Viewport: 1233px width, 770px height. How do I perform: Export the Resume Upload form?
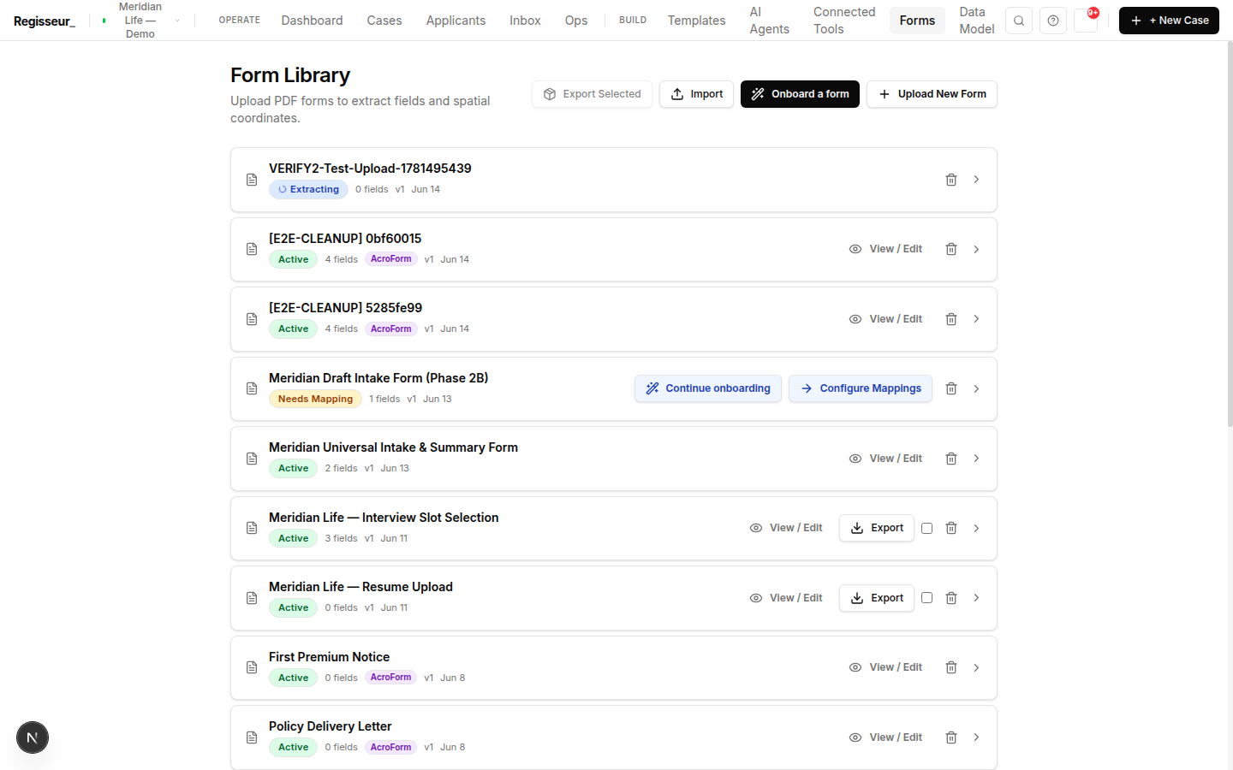click(877, 598)
